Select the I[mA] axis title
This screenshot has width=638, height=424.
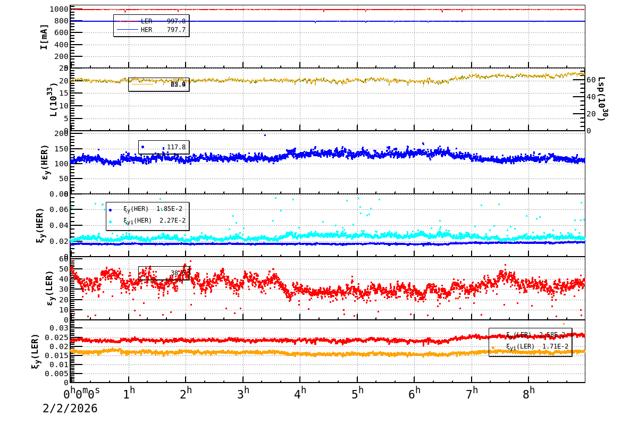point(45,37)
